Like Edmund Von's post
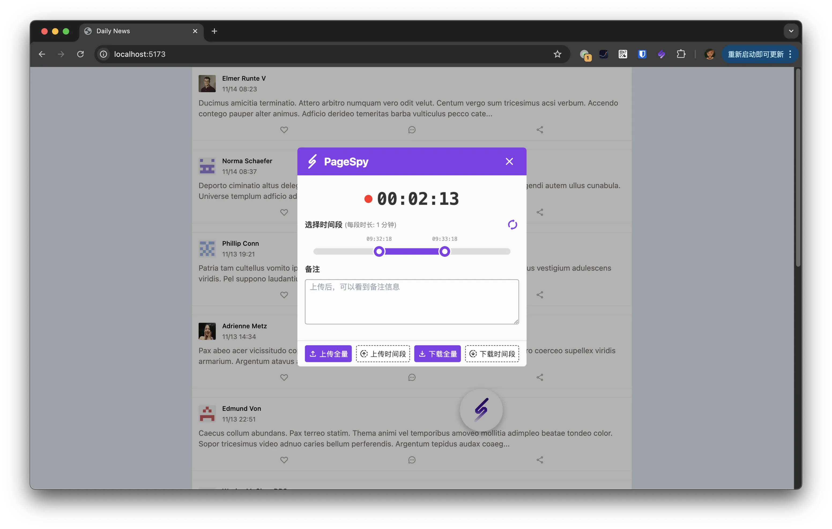The width and height of the screenshot is (832, 529). [x=284, y=460]
